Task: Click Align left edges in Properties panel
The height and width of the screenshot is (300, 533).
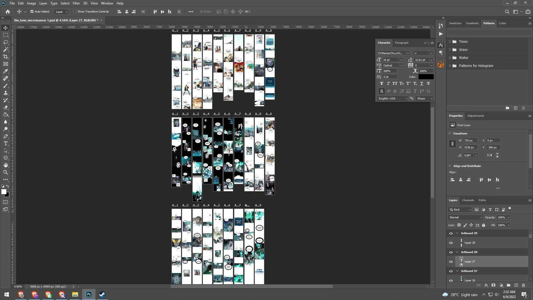Action: (452, 180)
